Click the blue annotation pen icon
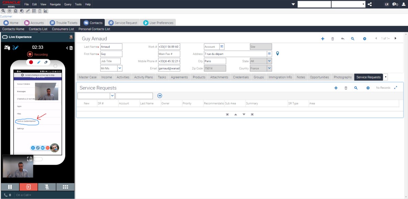 click(x=15, y=48)
